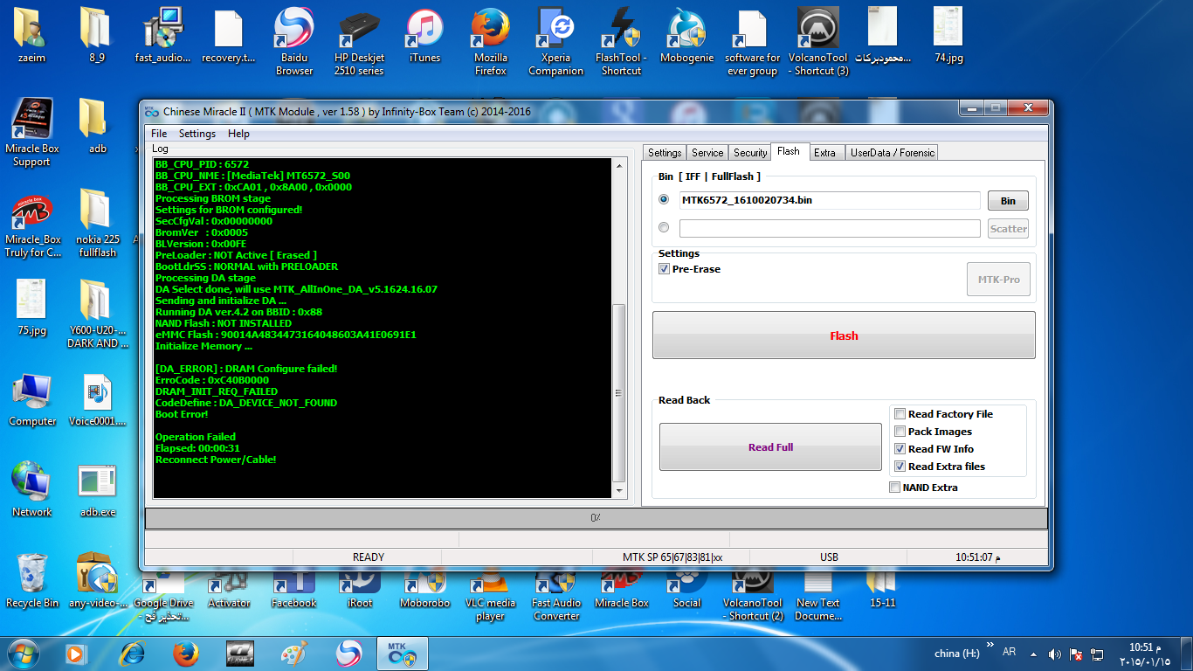The height and width of the screenshot is (671, 1193).
Task: Open FlashTool - Shortcut desktop icon
Action: tap(621, 42)
